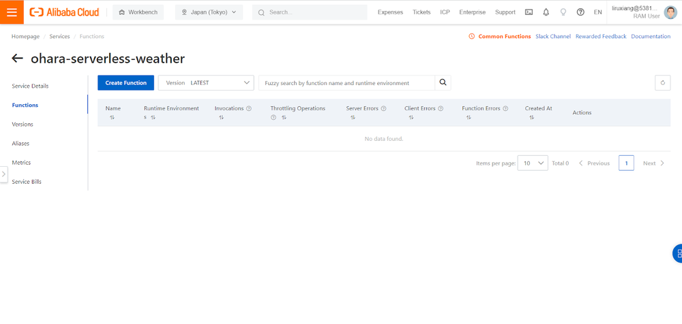The image size is (682, 324).
Task: Open Support in top navigation
Action: pyautogui.click(x=505, y=12)
